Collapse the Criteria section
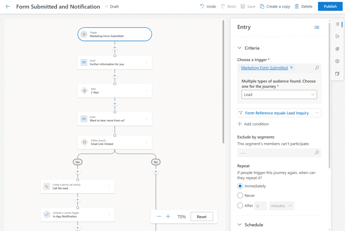 [240, 48]
